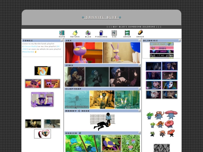Screen dimensions: 203x152
Task: Open the green ruins Claptrap image
Action: click(x=127, y=100)
